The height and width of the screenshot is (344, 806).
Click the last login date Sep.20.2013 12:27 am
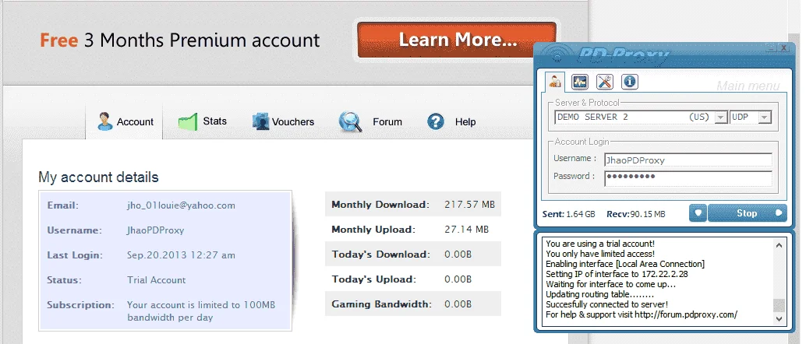point(181,255)
